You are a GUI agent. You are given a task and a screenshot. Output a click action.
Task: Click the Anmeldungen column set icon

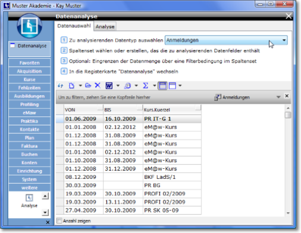tap(218, 97)
